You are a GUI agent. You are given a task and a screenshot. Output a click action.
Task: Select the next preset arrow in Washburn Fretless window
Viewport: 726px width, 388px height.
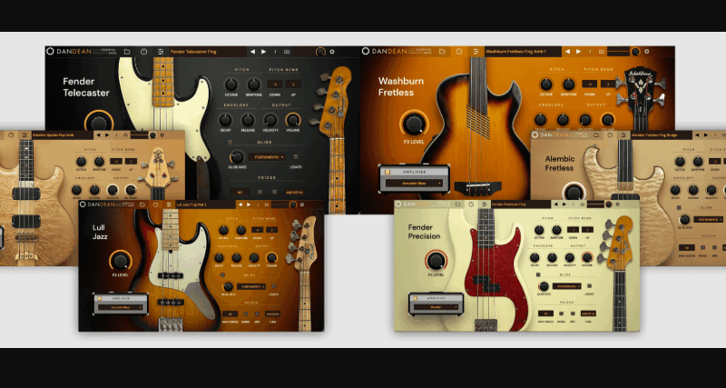579,52
